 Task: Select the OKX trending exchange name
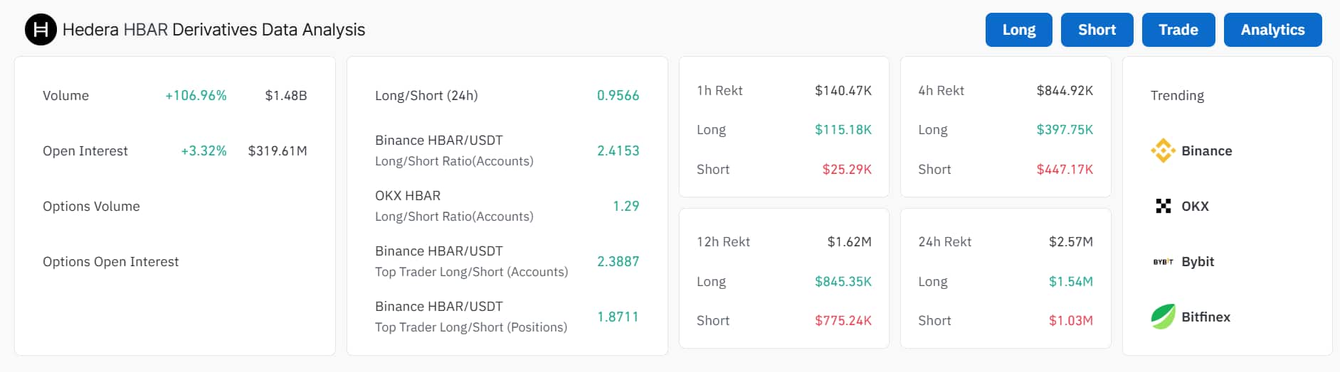click(x=1195, y=206)
